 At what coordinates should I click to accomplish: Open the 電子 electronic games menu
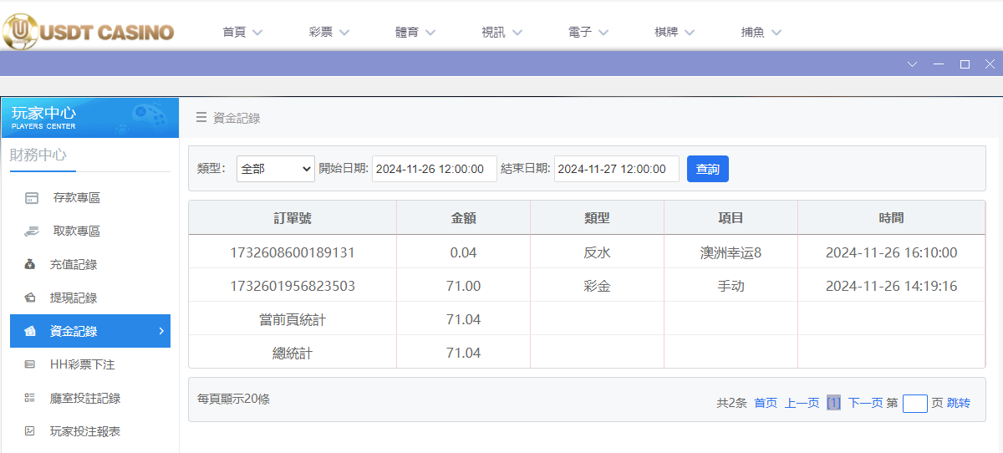[588, 33]
